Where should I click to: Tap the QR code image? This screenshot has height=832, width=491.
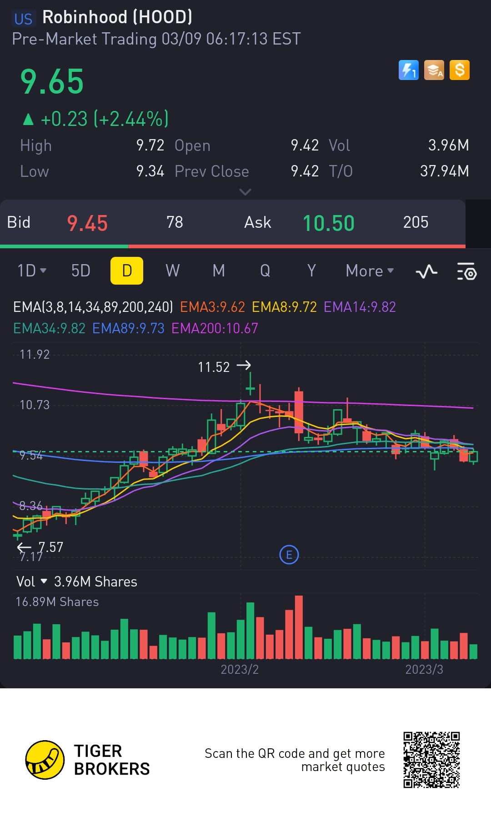(431, 760)
